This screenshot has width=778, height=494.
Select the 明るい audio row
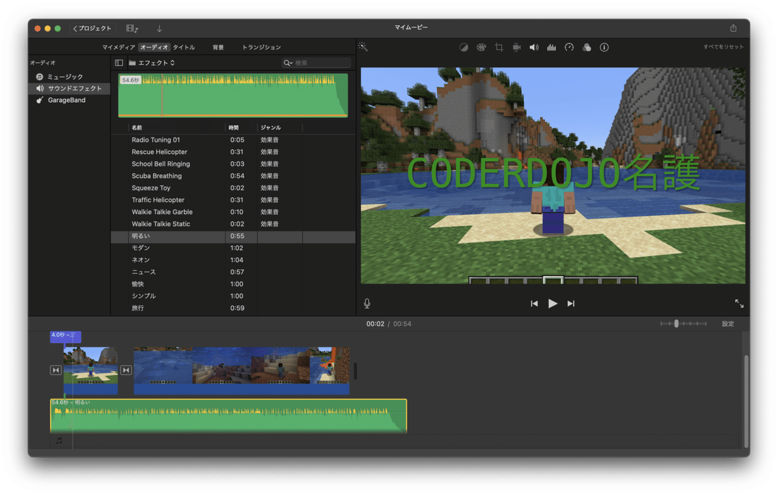coord(233,236)
